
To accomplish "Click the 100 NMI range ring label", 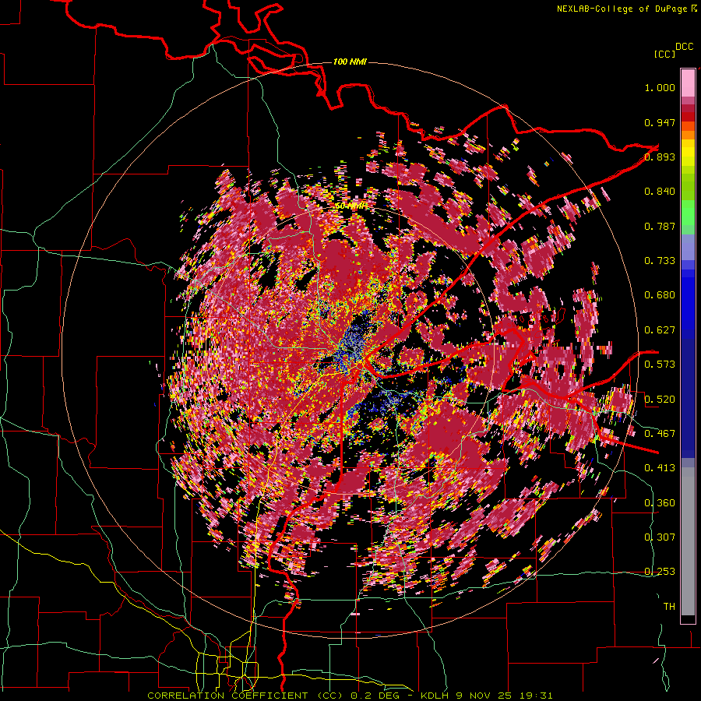I will pos(350,62).
